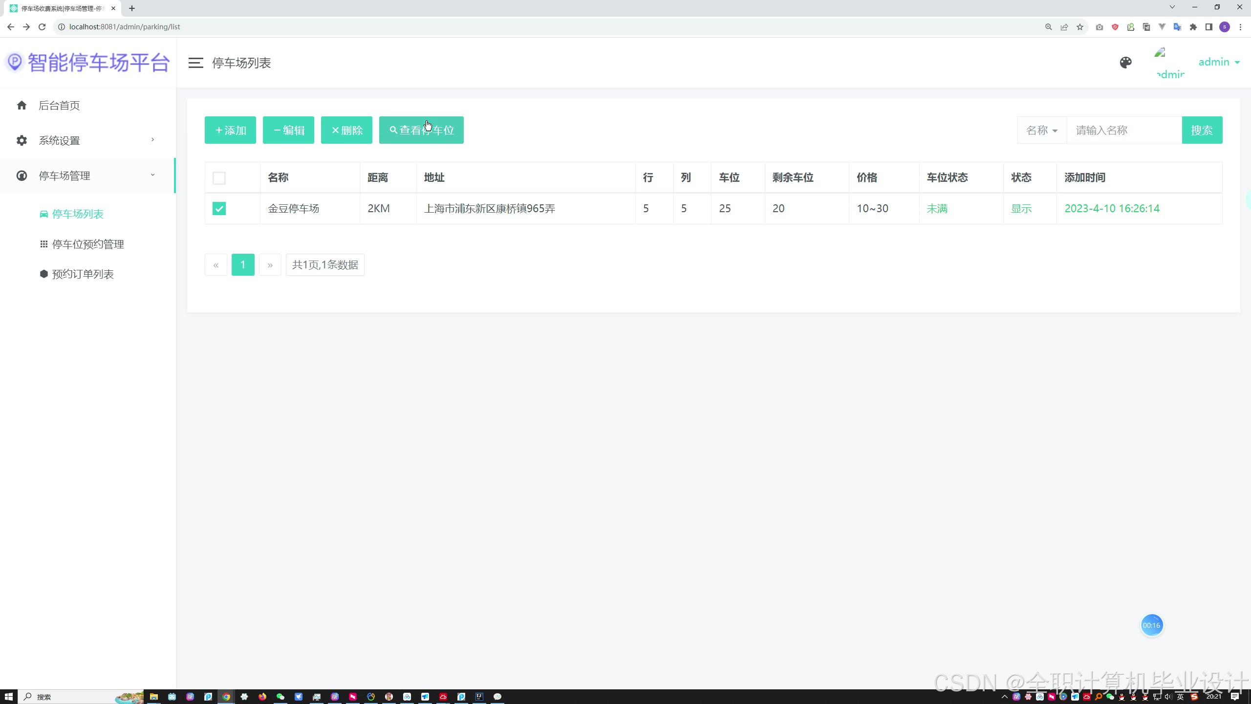Screen dimensions: 1251x704
Task: Open the Windows Start menu
Action: click(8, 697)
